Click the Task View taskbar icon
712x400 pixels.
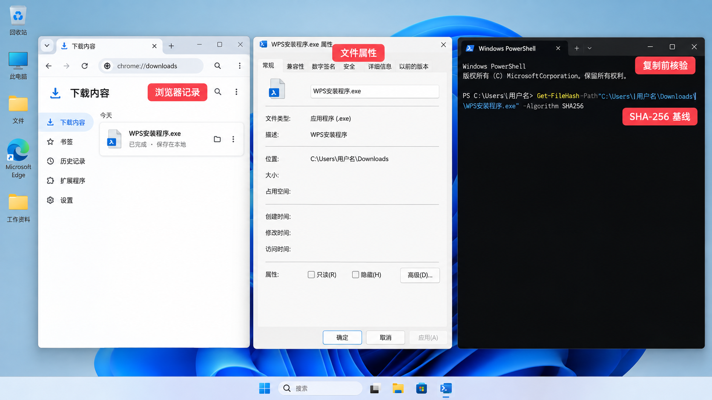coord(374,388)
